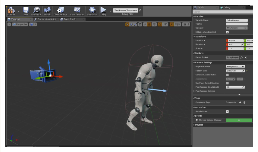Viewport: 258px width, 152px height.
Task: Open the viewport options arrow menu
Action: 9,24
